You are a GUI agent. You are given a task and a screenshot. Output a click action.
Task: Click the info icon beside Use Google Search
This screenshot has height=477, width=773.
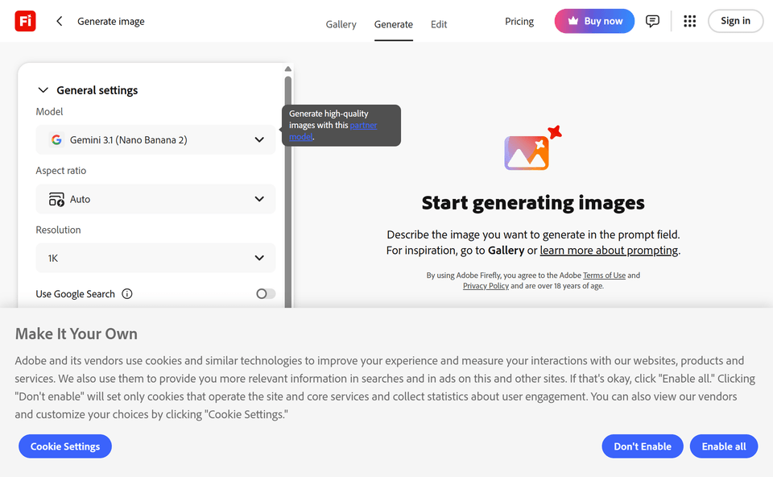[x=127, y=294]
